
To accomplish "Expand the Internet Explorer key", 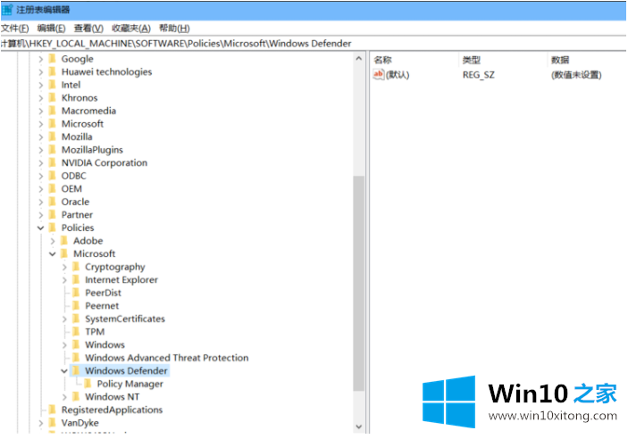I will 64,280.
